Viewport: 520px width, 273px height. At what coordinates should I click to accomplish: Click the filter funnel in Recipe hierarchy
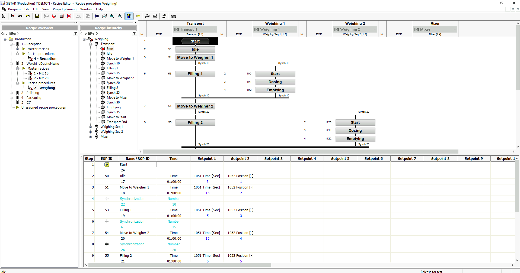tap(134, 34)
